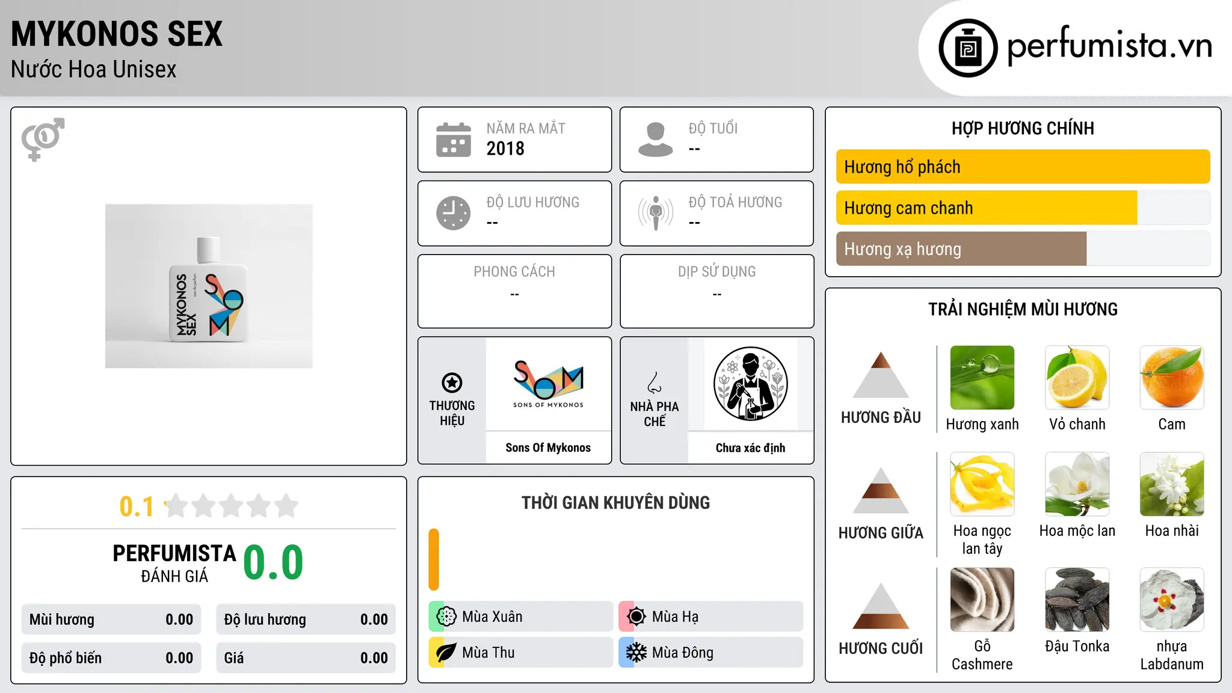Viewport: 1232px width, 693px height.
Task: Click the five-star rating row
Action: pyautogui.click(x=232, y=506)
